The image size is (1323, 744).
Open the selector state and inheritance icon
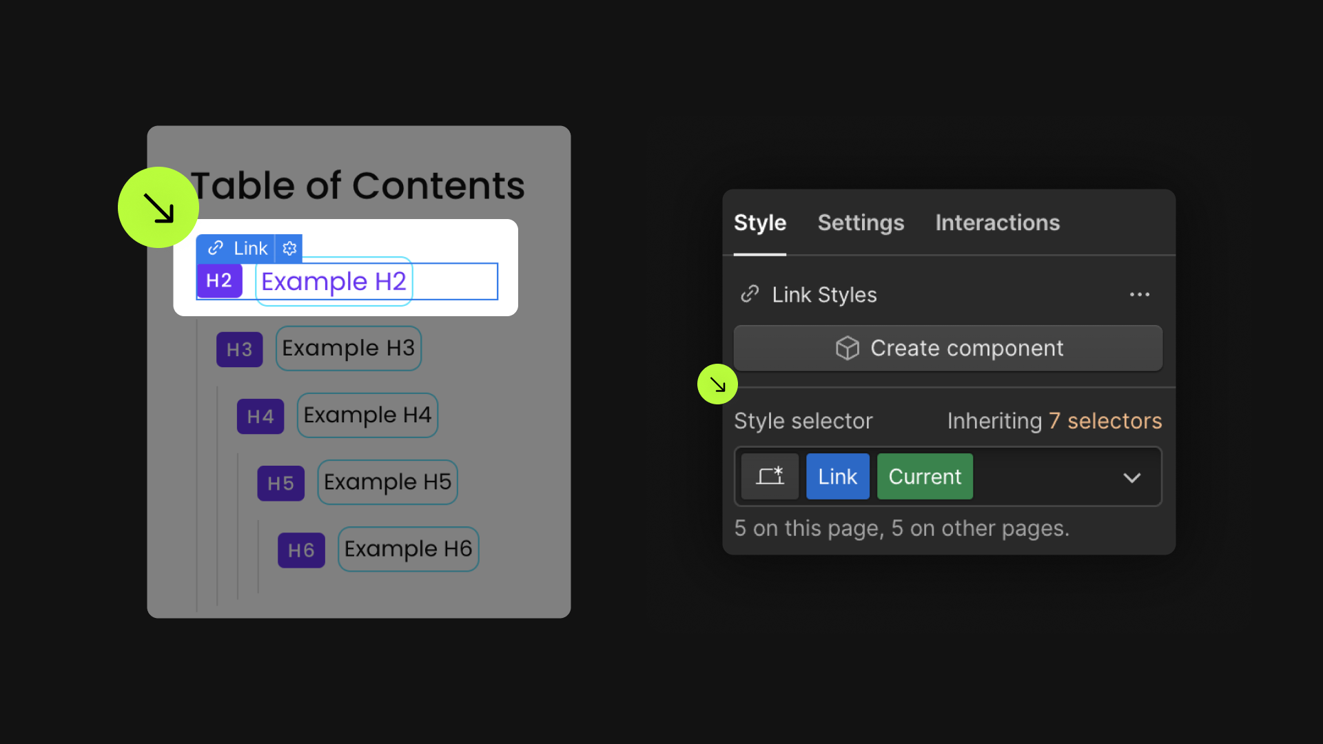coord(770,476)
